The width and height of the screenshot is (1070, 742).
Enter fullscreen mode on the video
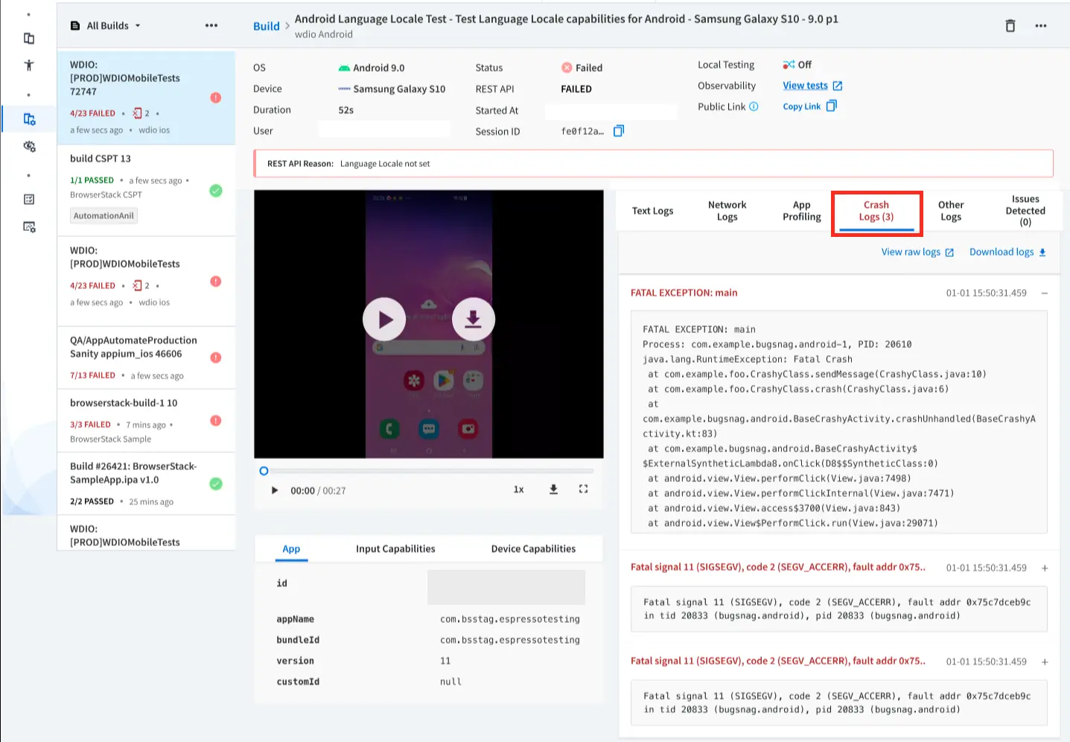583,489
